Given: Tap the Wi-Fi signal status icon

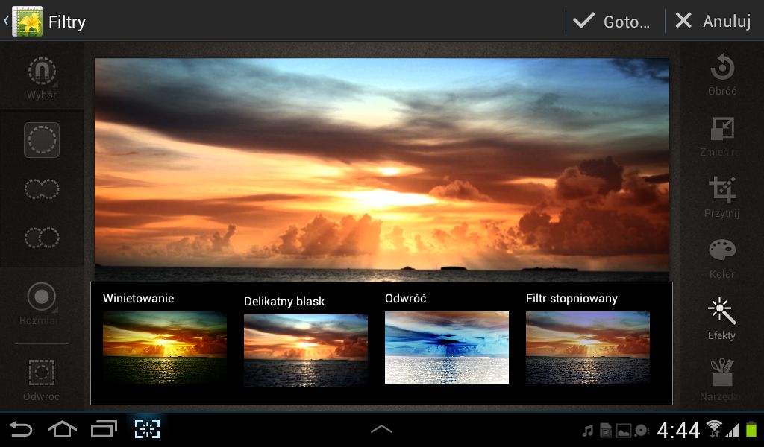Looking at the screenshot, I should click(x=714, y=429).
